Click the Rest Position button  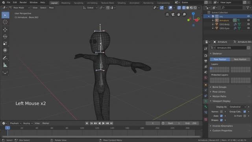click(x=240, y=60)
